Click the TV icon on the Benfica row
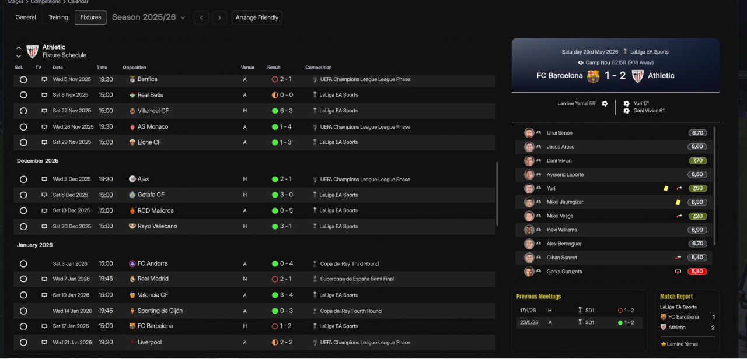Image resolution: width=747 pixels, height=359 pixels. (x=44, y=79)
